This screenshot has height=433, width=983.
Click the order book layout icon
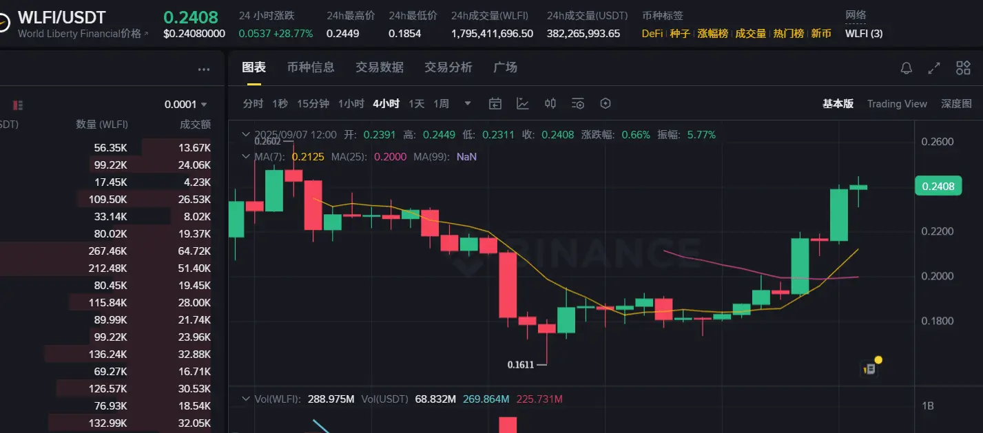[x=18, y=105]
